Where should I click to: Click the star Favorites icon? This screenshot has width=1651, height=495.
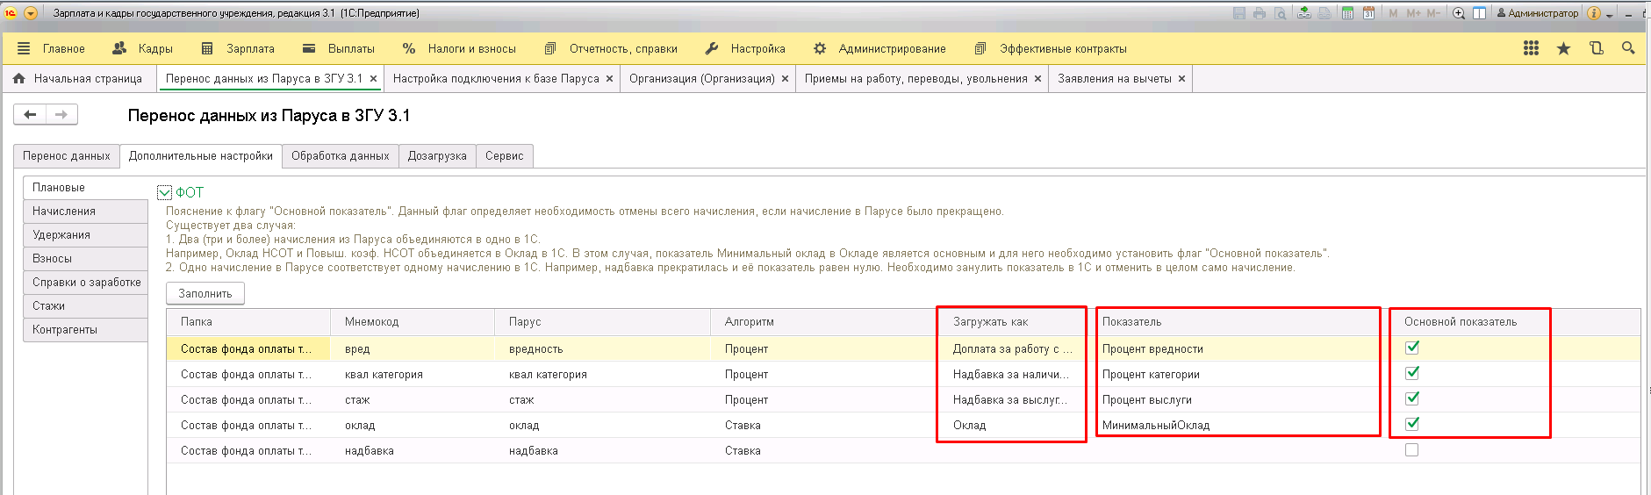tap(1563, 48)
